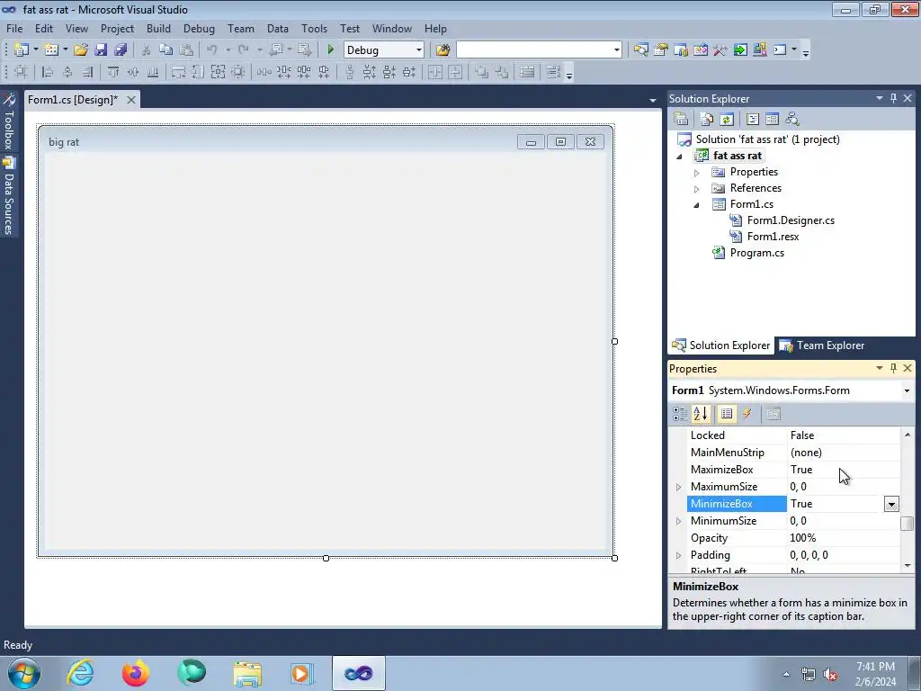Image resolution: width=921 pixels, height=691 pixels.
Task: Expand the Properties folder node
Action: [697, 173]
